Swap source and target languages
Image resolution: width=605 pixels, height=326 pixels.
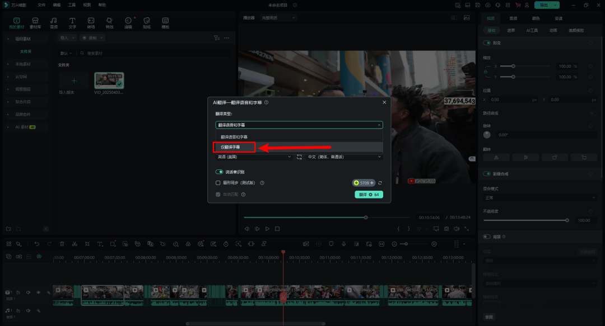(x=299, y=157)
